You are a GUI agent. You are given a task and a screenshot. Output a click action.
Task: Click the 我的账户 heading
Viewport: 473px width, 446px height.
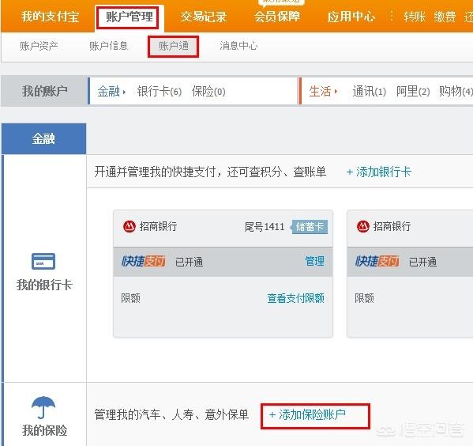[x=44, y=91]
